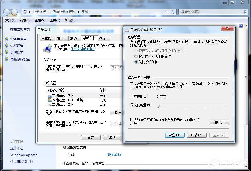The width and height of the screenshot is (251, 171).
Task: Select the 设备管理器 shield icon in sidebar
Action: click(x=6, y=39)
